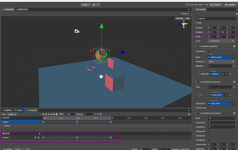Delete clip 0 with the trash icon
Viewport: 238px width, 150px height.
click(x=230, y=95)
